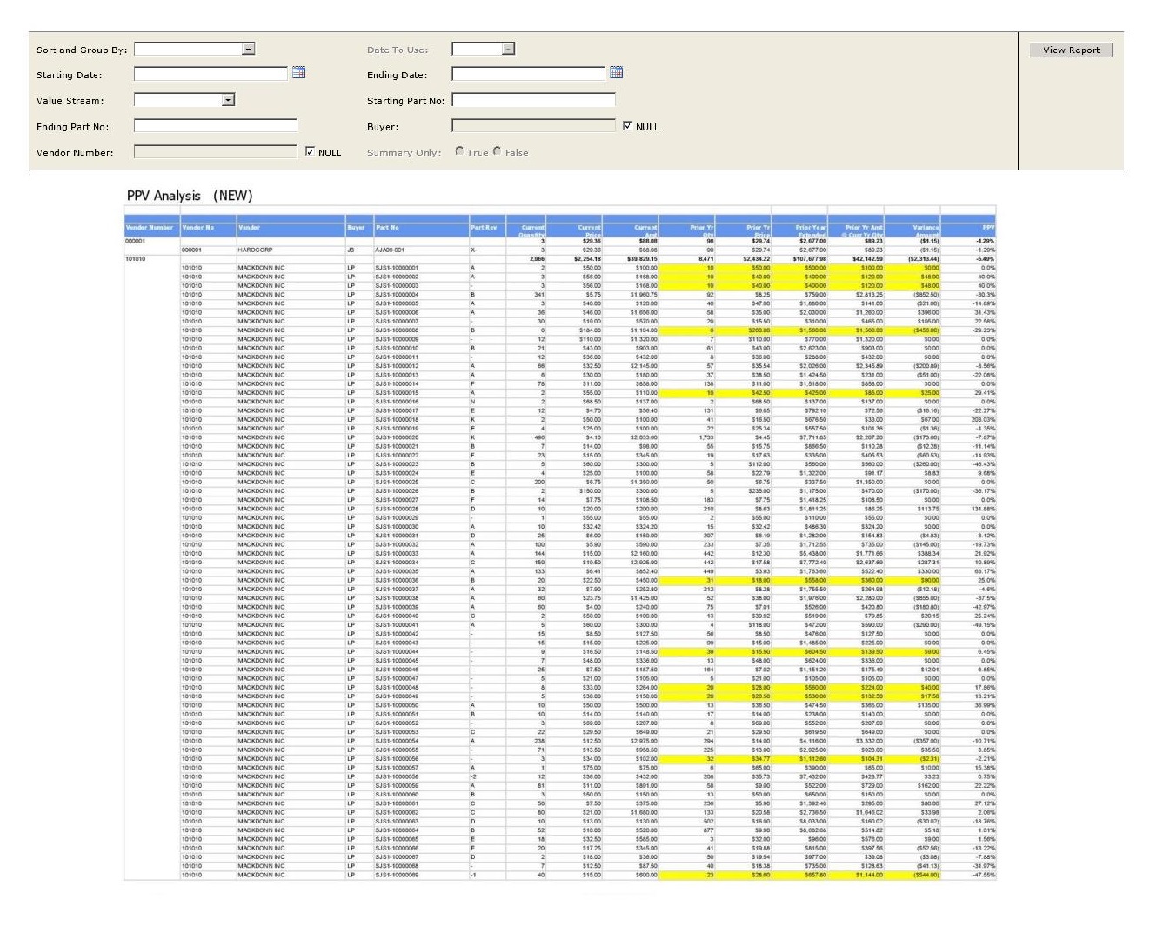1163x933 pixels.
Task: Open the Date To Use dropdown
Action: [508, 50]
